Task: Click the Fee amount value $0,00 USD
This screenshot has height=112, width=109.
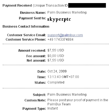Action: coord(56,56)
